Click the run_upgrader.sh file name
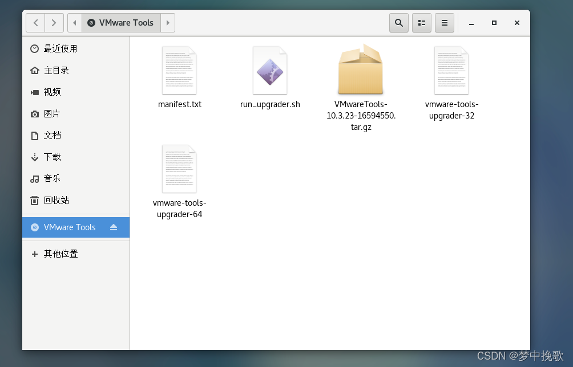573x367 pixels. [x=270, y=105]
